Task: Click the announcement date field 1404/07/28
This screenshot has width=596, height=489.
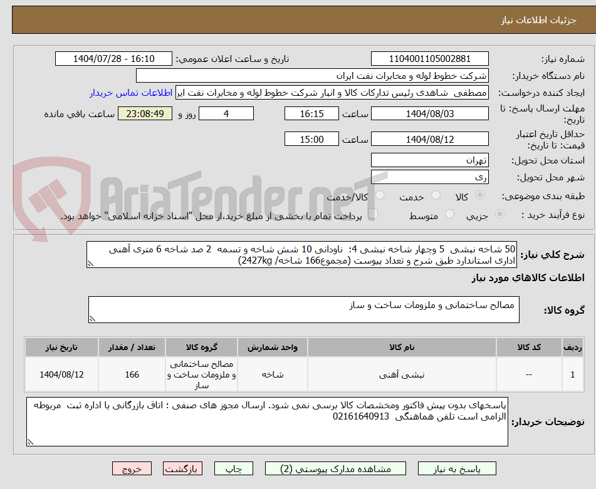Action: [113, 58]
